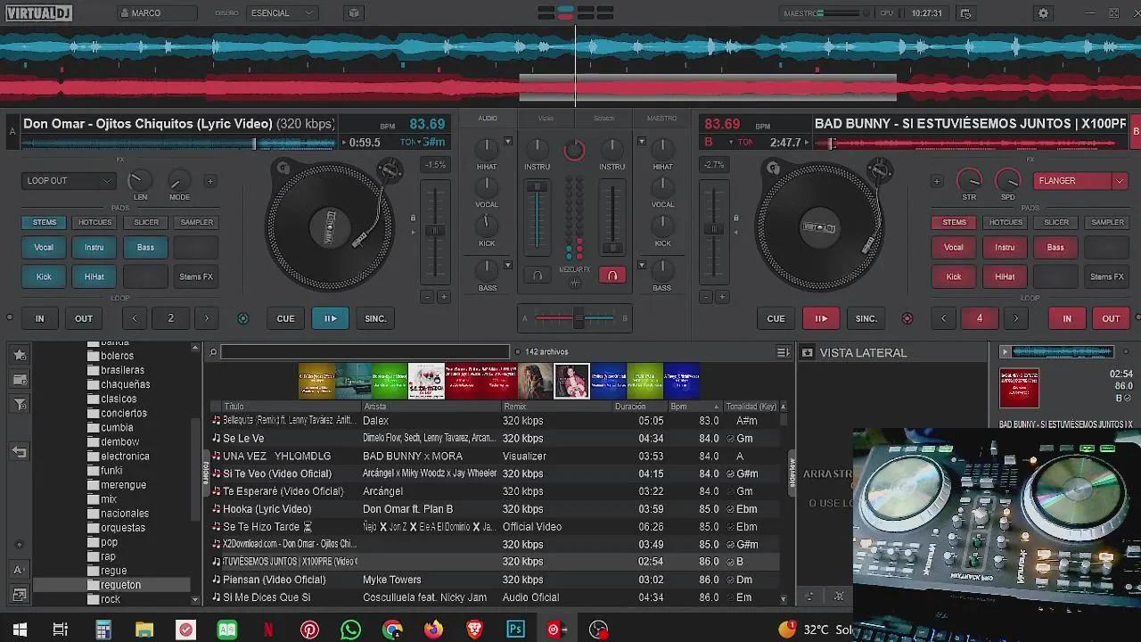Toggle the Kick stem pad on deck B
Viewport: 1141px width, 642px height.
[x=954, y=276]
